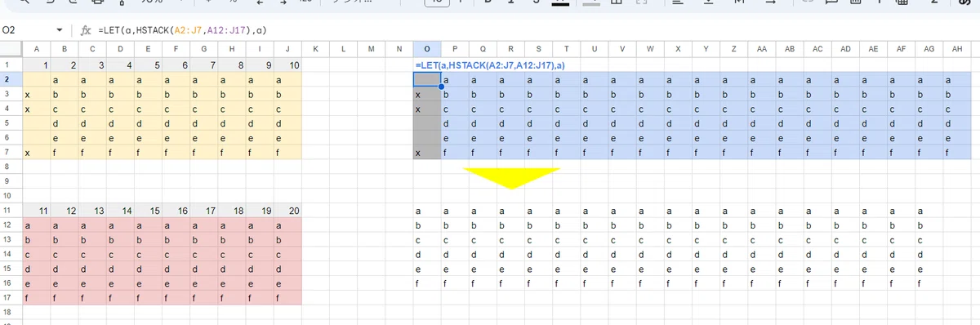Select cell E1 with number 5

pos(149,65)
